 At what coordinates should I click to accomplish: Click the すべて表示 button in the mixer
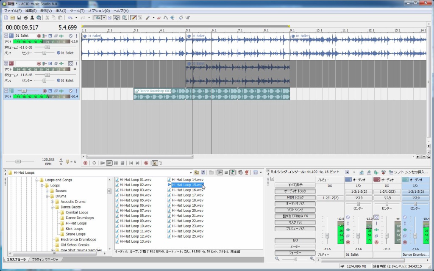coord(295,185)
